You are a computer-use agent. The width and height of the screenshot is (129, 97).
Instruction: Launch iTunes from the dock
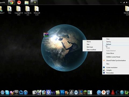[26, 92]
